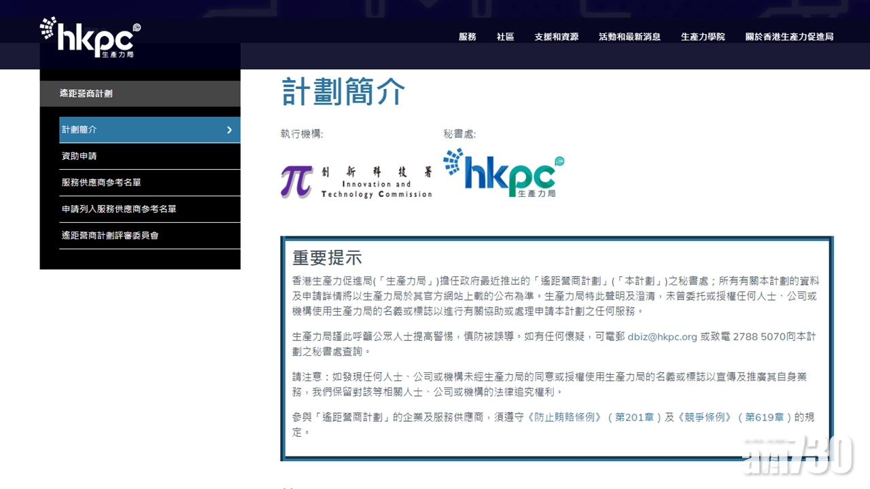
Task: Open 服務供應商參考名單 in the sidebar
Action: 101,183
